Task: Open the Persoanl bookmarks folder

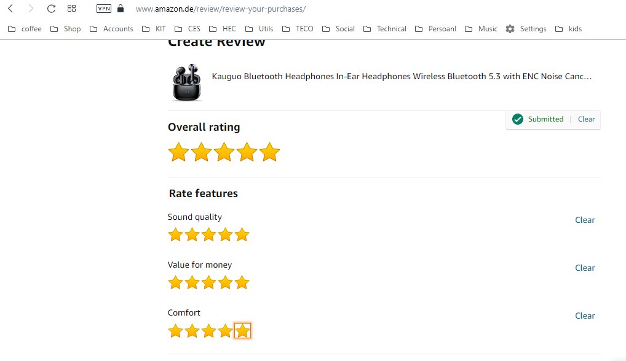Action: coord(435,29)
